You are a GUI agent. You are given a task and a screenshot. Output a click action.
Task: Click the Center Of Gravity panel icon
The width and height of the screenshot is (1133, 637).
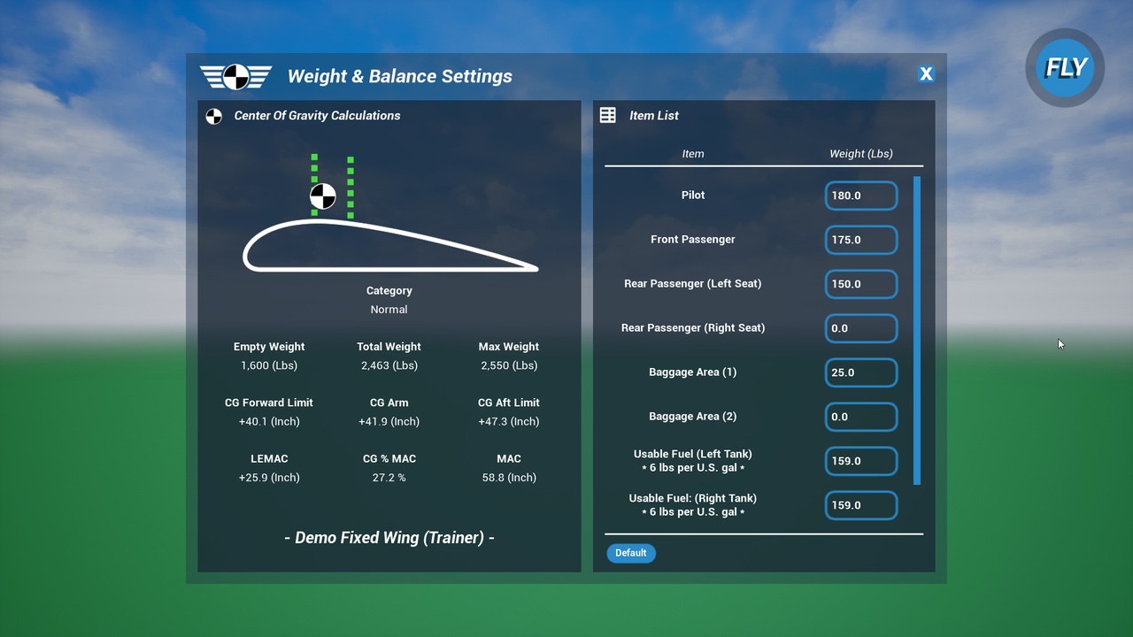pyautogui.click(x=214, y=116)
